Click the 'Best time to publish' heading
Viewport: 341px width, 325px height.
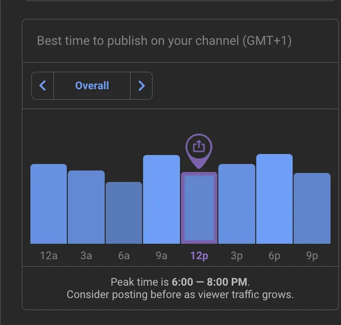pos(164,41)
